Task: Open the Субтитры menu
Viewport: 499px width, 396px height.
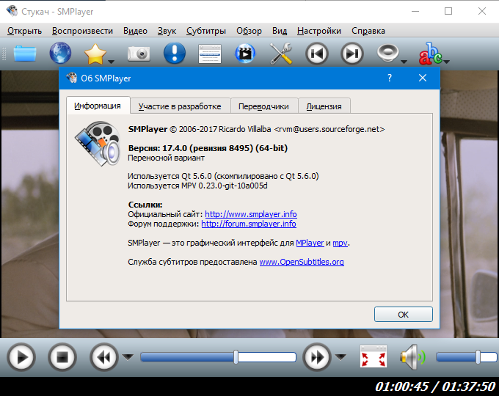Action: click(206, 31)
